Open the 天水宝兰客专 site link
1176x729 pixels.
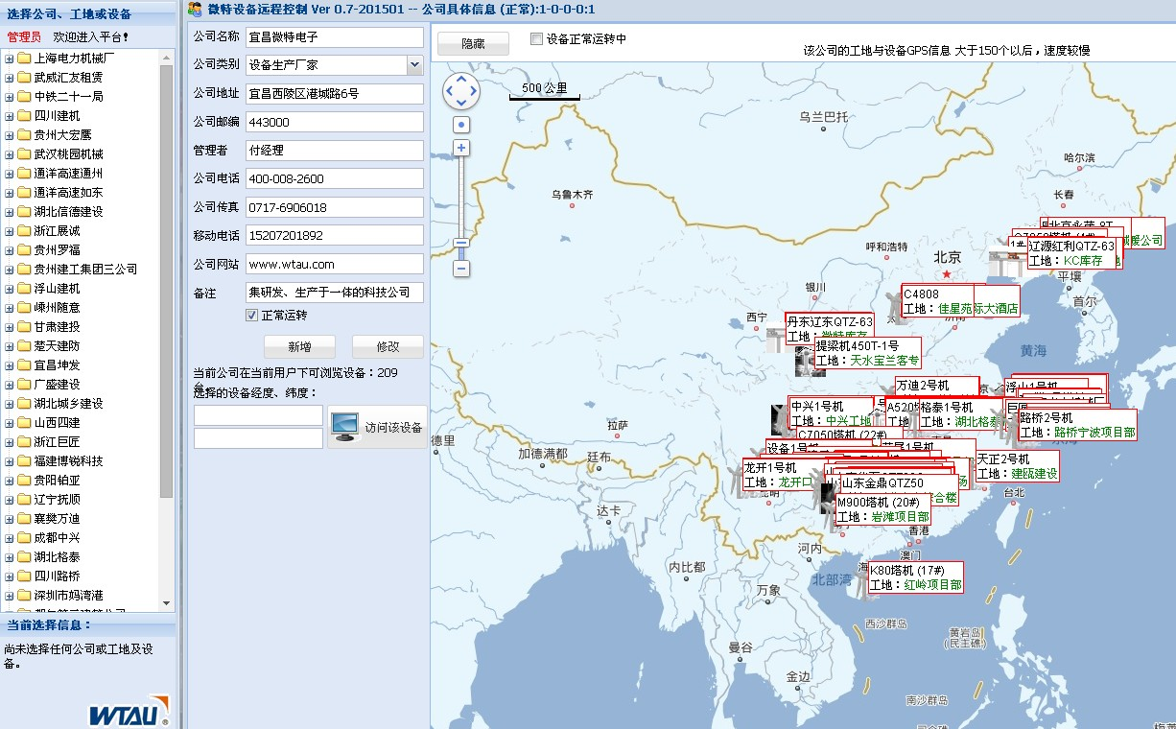tap(884, 361)
